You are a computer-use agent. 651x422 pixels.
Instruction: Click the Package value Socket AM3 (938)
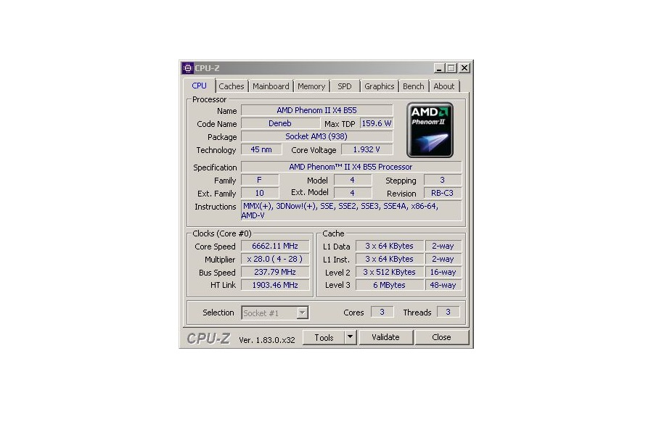tap(316, 136)
